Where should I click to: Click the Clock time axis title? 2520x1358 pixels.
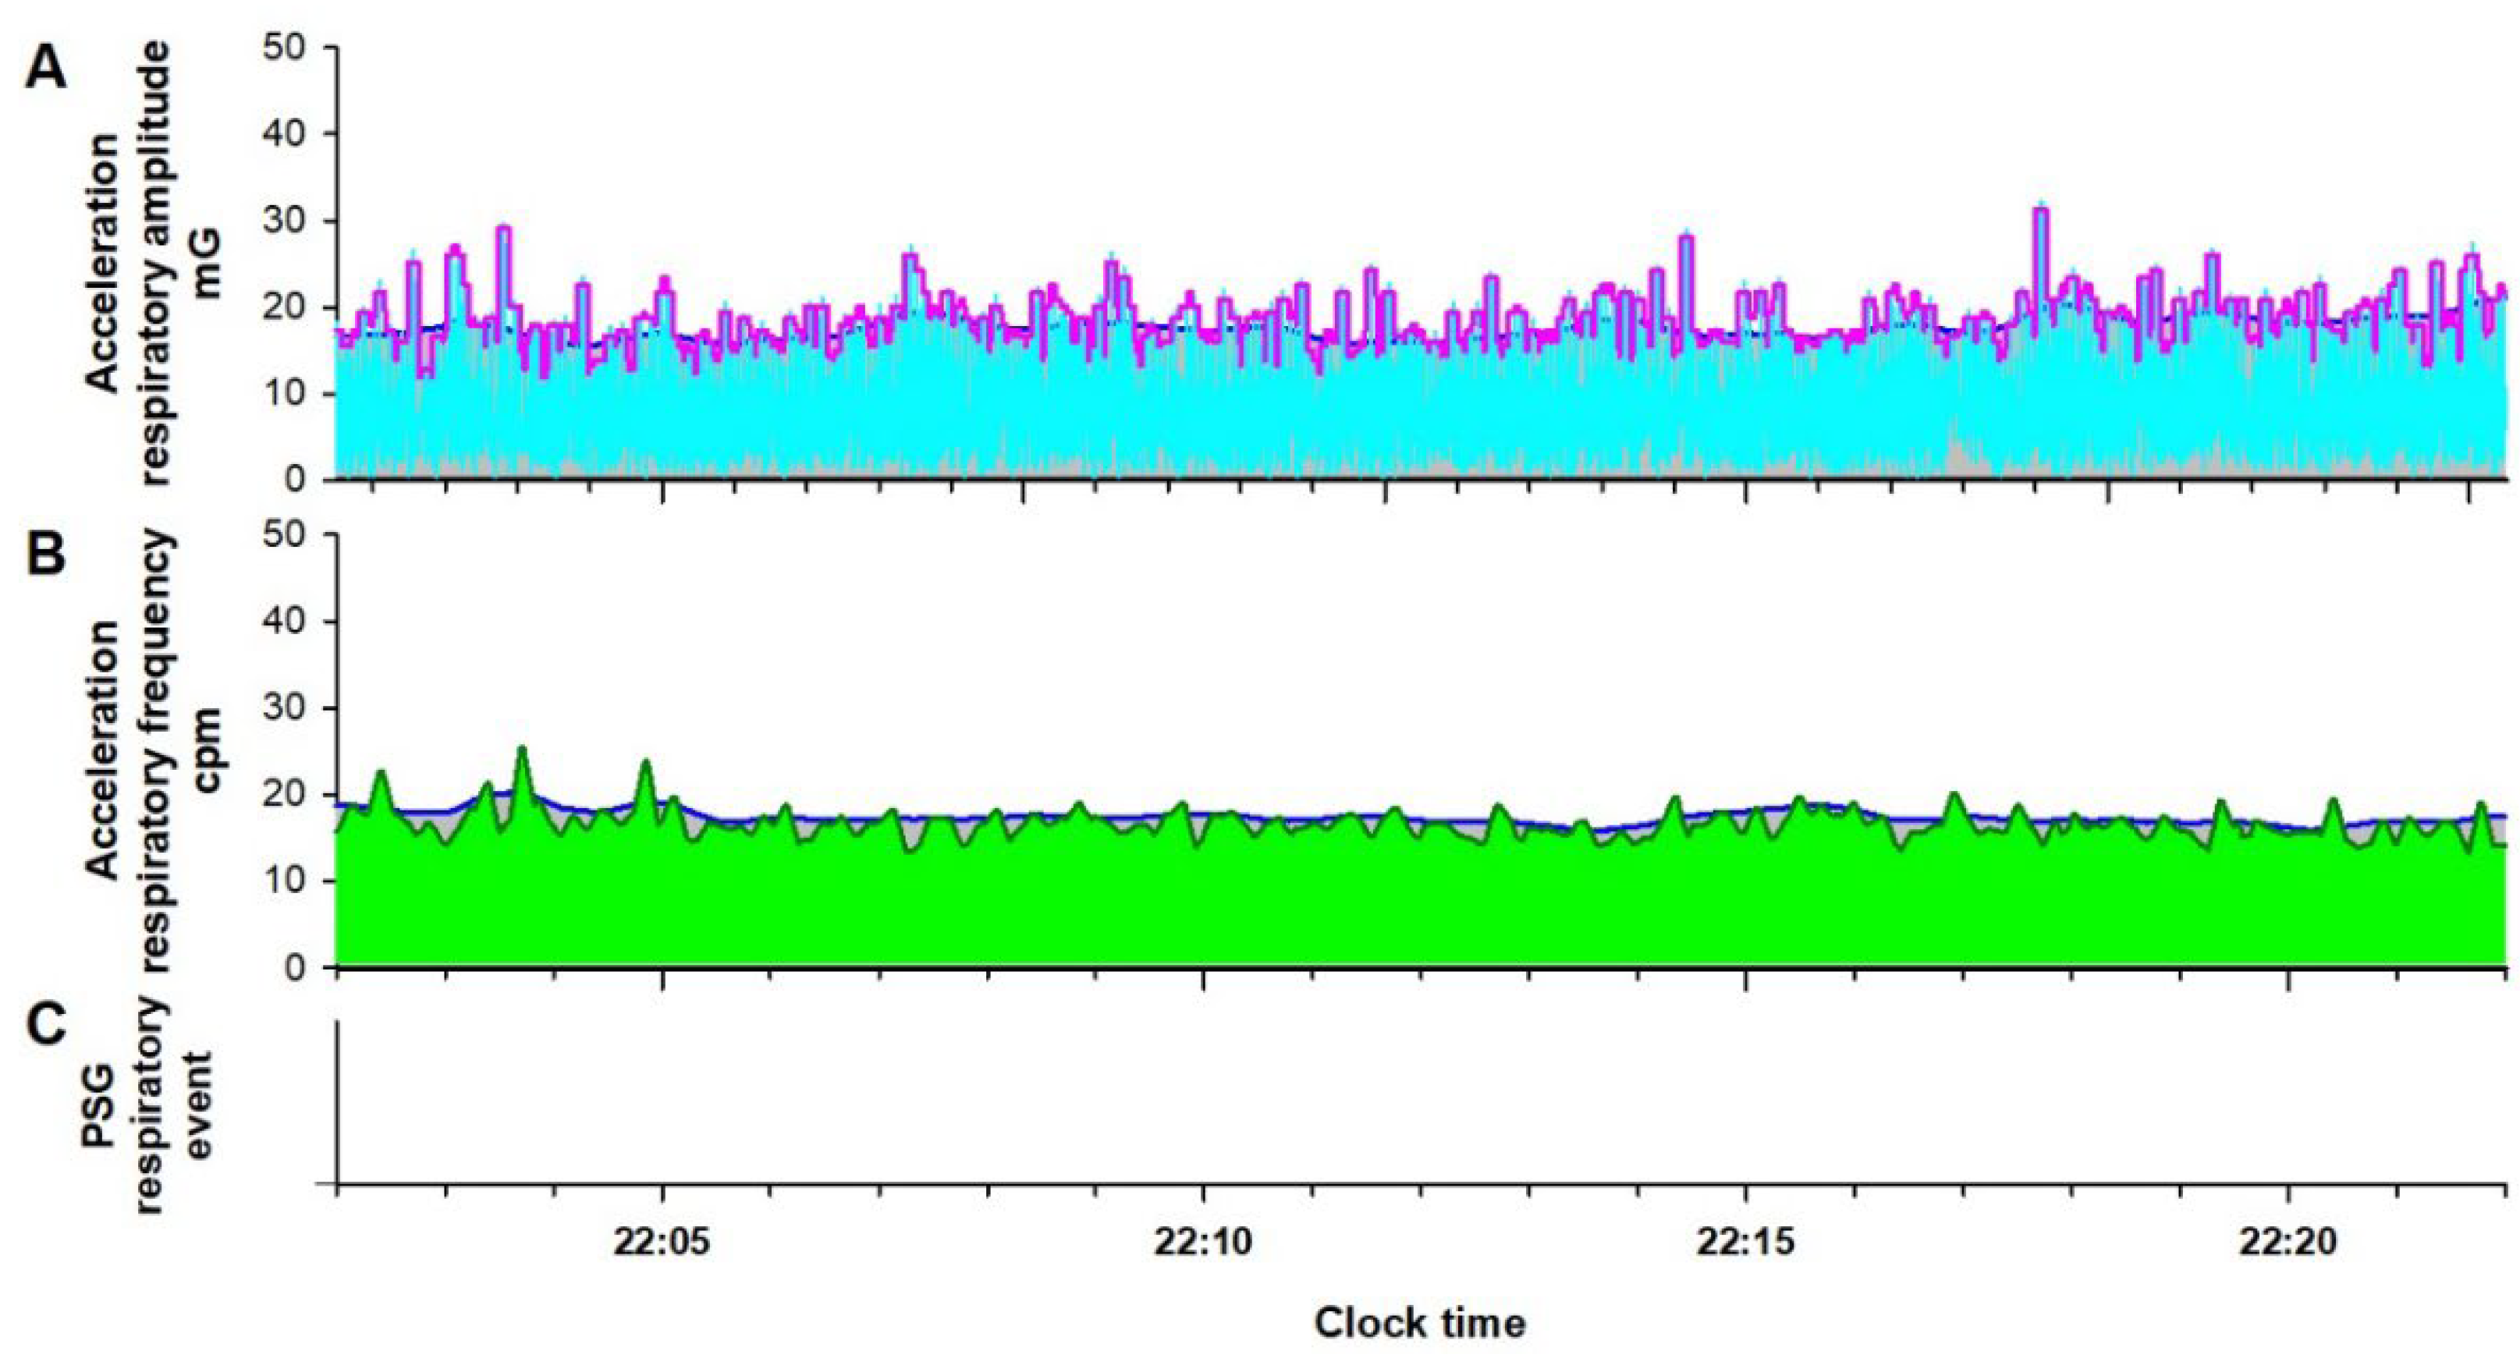point(1419,1323)
